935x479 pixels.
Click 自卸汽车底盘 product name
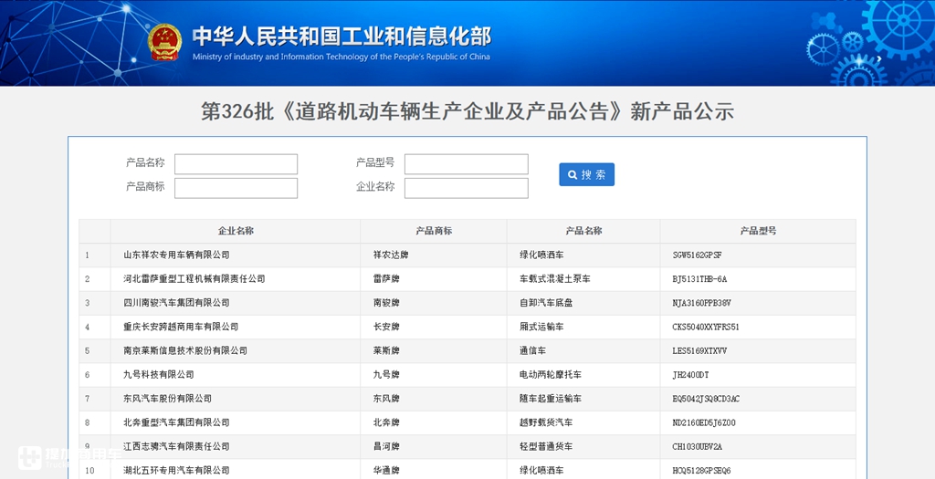pos(546,303)
